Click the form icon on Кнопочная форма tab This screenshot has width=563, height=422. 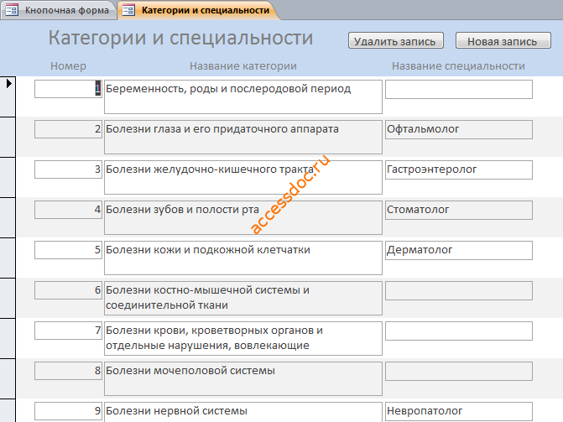click(x=12, y=10)
